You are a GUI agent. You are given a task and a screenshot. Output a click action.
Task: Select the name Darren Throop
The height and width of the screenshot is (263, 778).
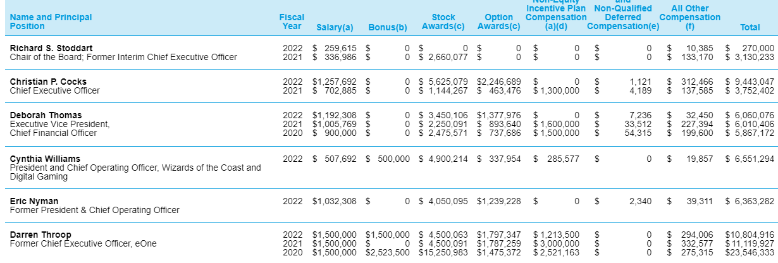click(x=40, y=235)
